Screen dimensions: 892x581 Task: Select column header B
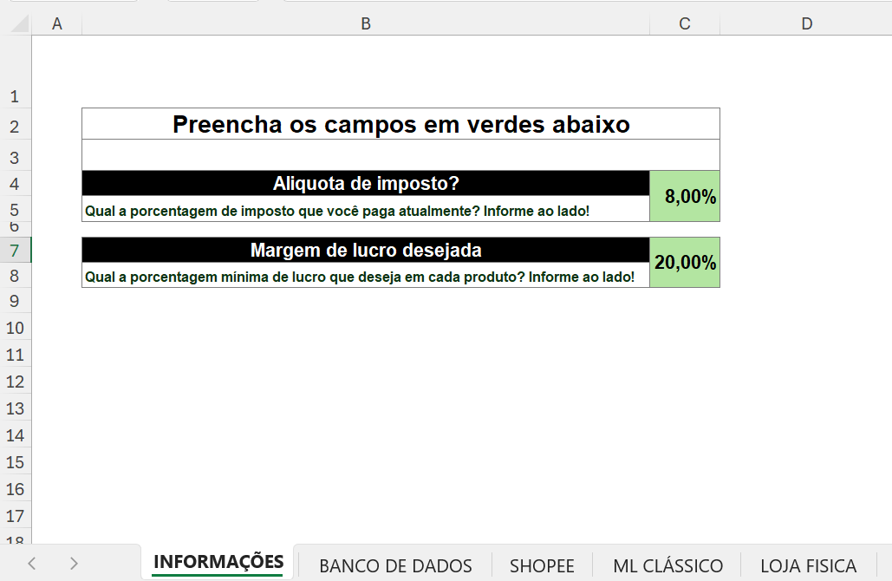click(365, 23)
